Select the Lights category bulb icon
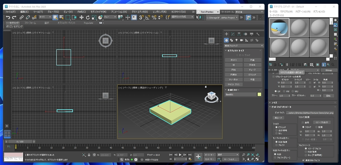 pyautogui.click(x=237, y=40)
